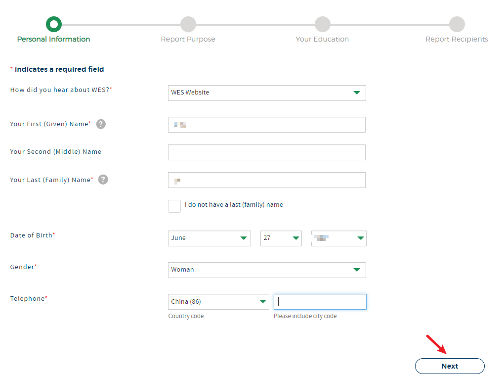Open the birth month dropdown showing June

click(x=209, y=238)
